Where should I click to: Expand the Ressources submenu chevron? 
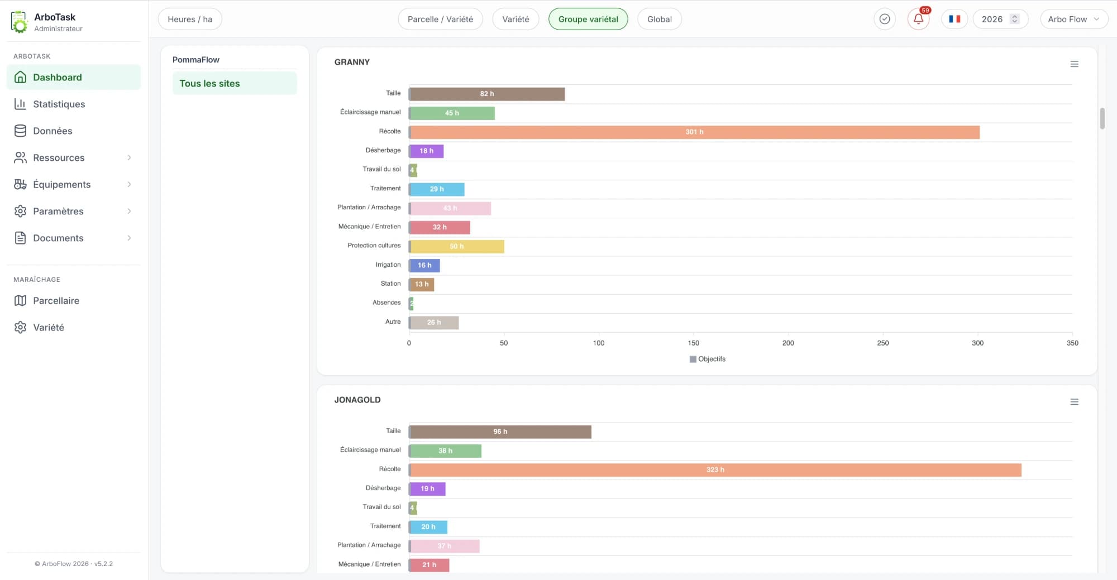coord(129,157)
